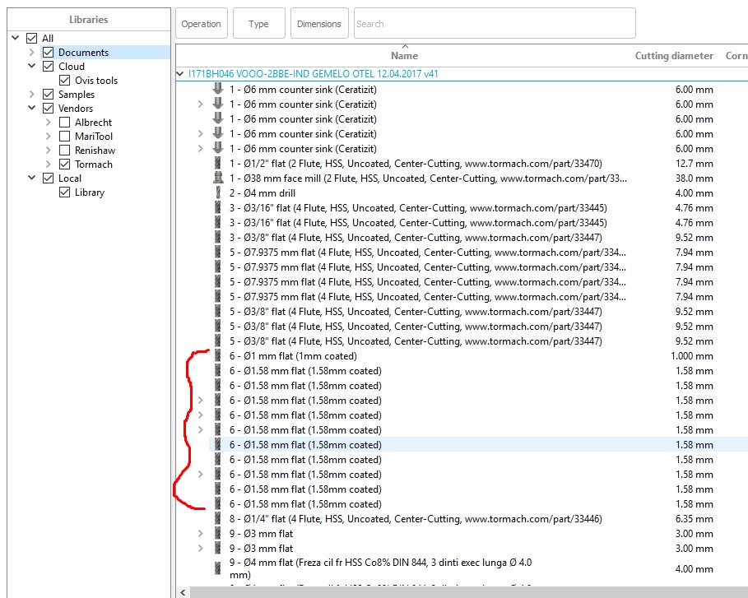Expand the second Ø6 mm counter sink entry
The height and width of the screenshot is (598, 748).
[x=202, y=104]
